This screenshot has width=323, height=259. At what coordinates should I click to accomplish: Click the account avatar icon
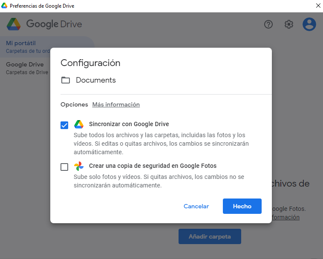click(x=309, y=24)
